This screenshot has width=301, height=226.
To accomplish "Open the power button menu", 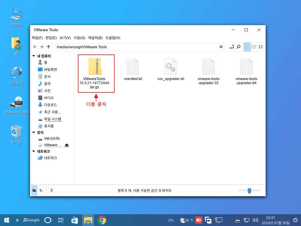I will pos(295,220).
